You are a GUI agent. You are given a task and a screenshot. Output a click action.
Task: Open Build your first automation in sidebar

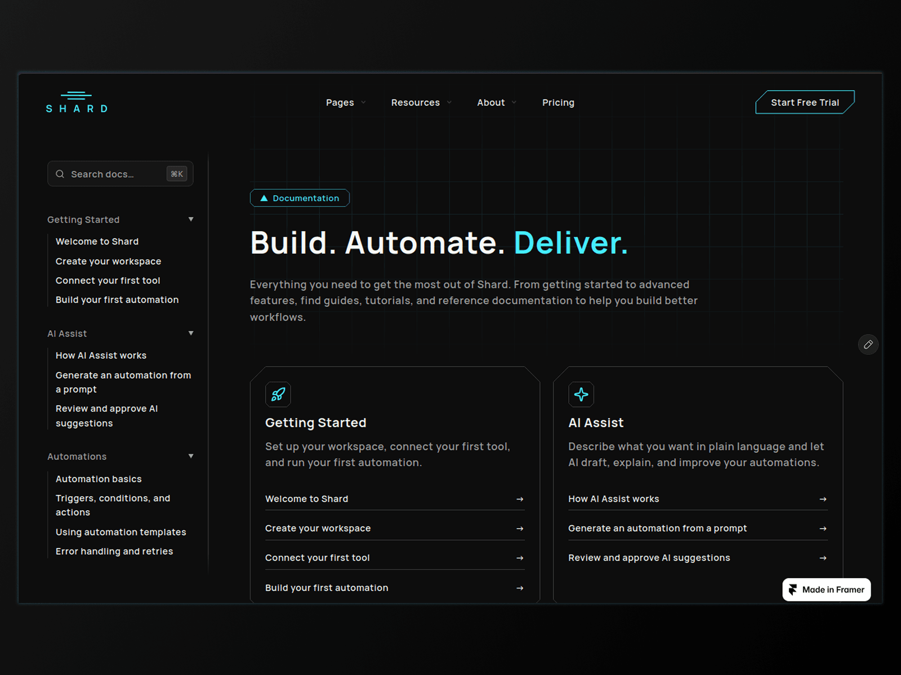pos(117,300)
